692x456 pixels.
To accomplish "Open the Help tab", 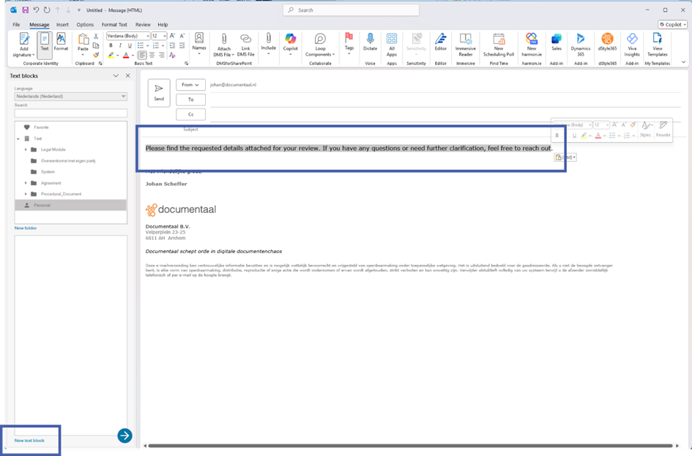I will tap(163, 25).
